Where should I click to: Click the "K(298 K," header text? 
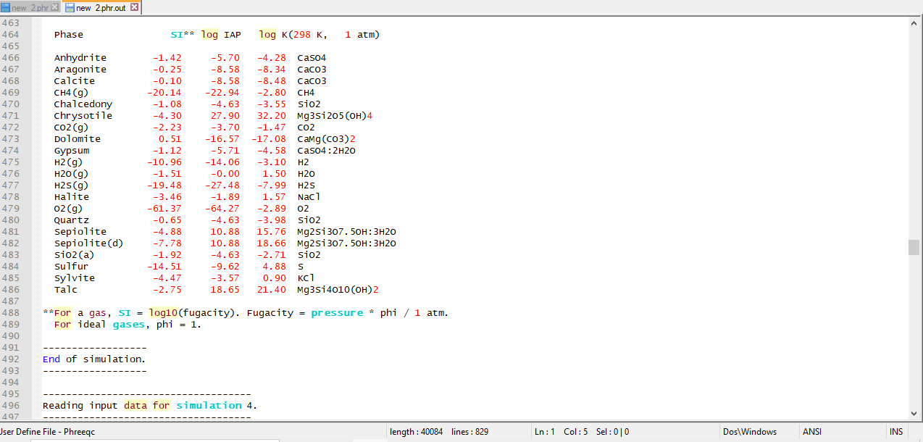[x=304, y=35]
